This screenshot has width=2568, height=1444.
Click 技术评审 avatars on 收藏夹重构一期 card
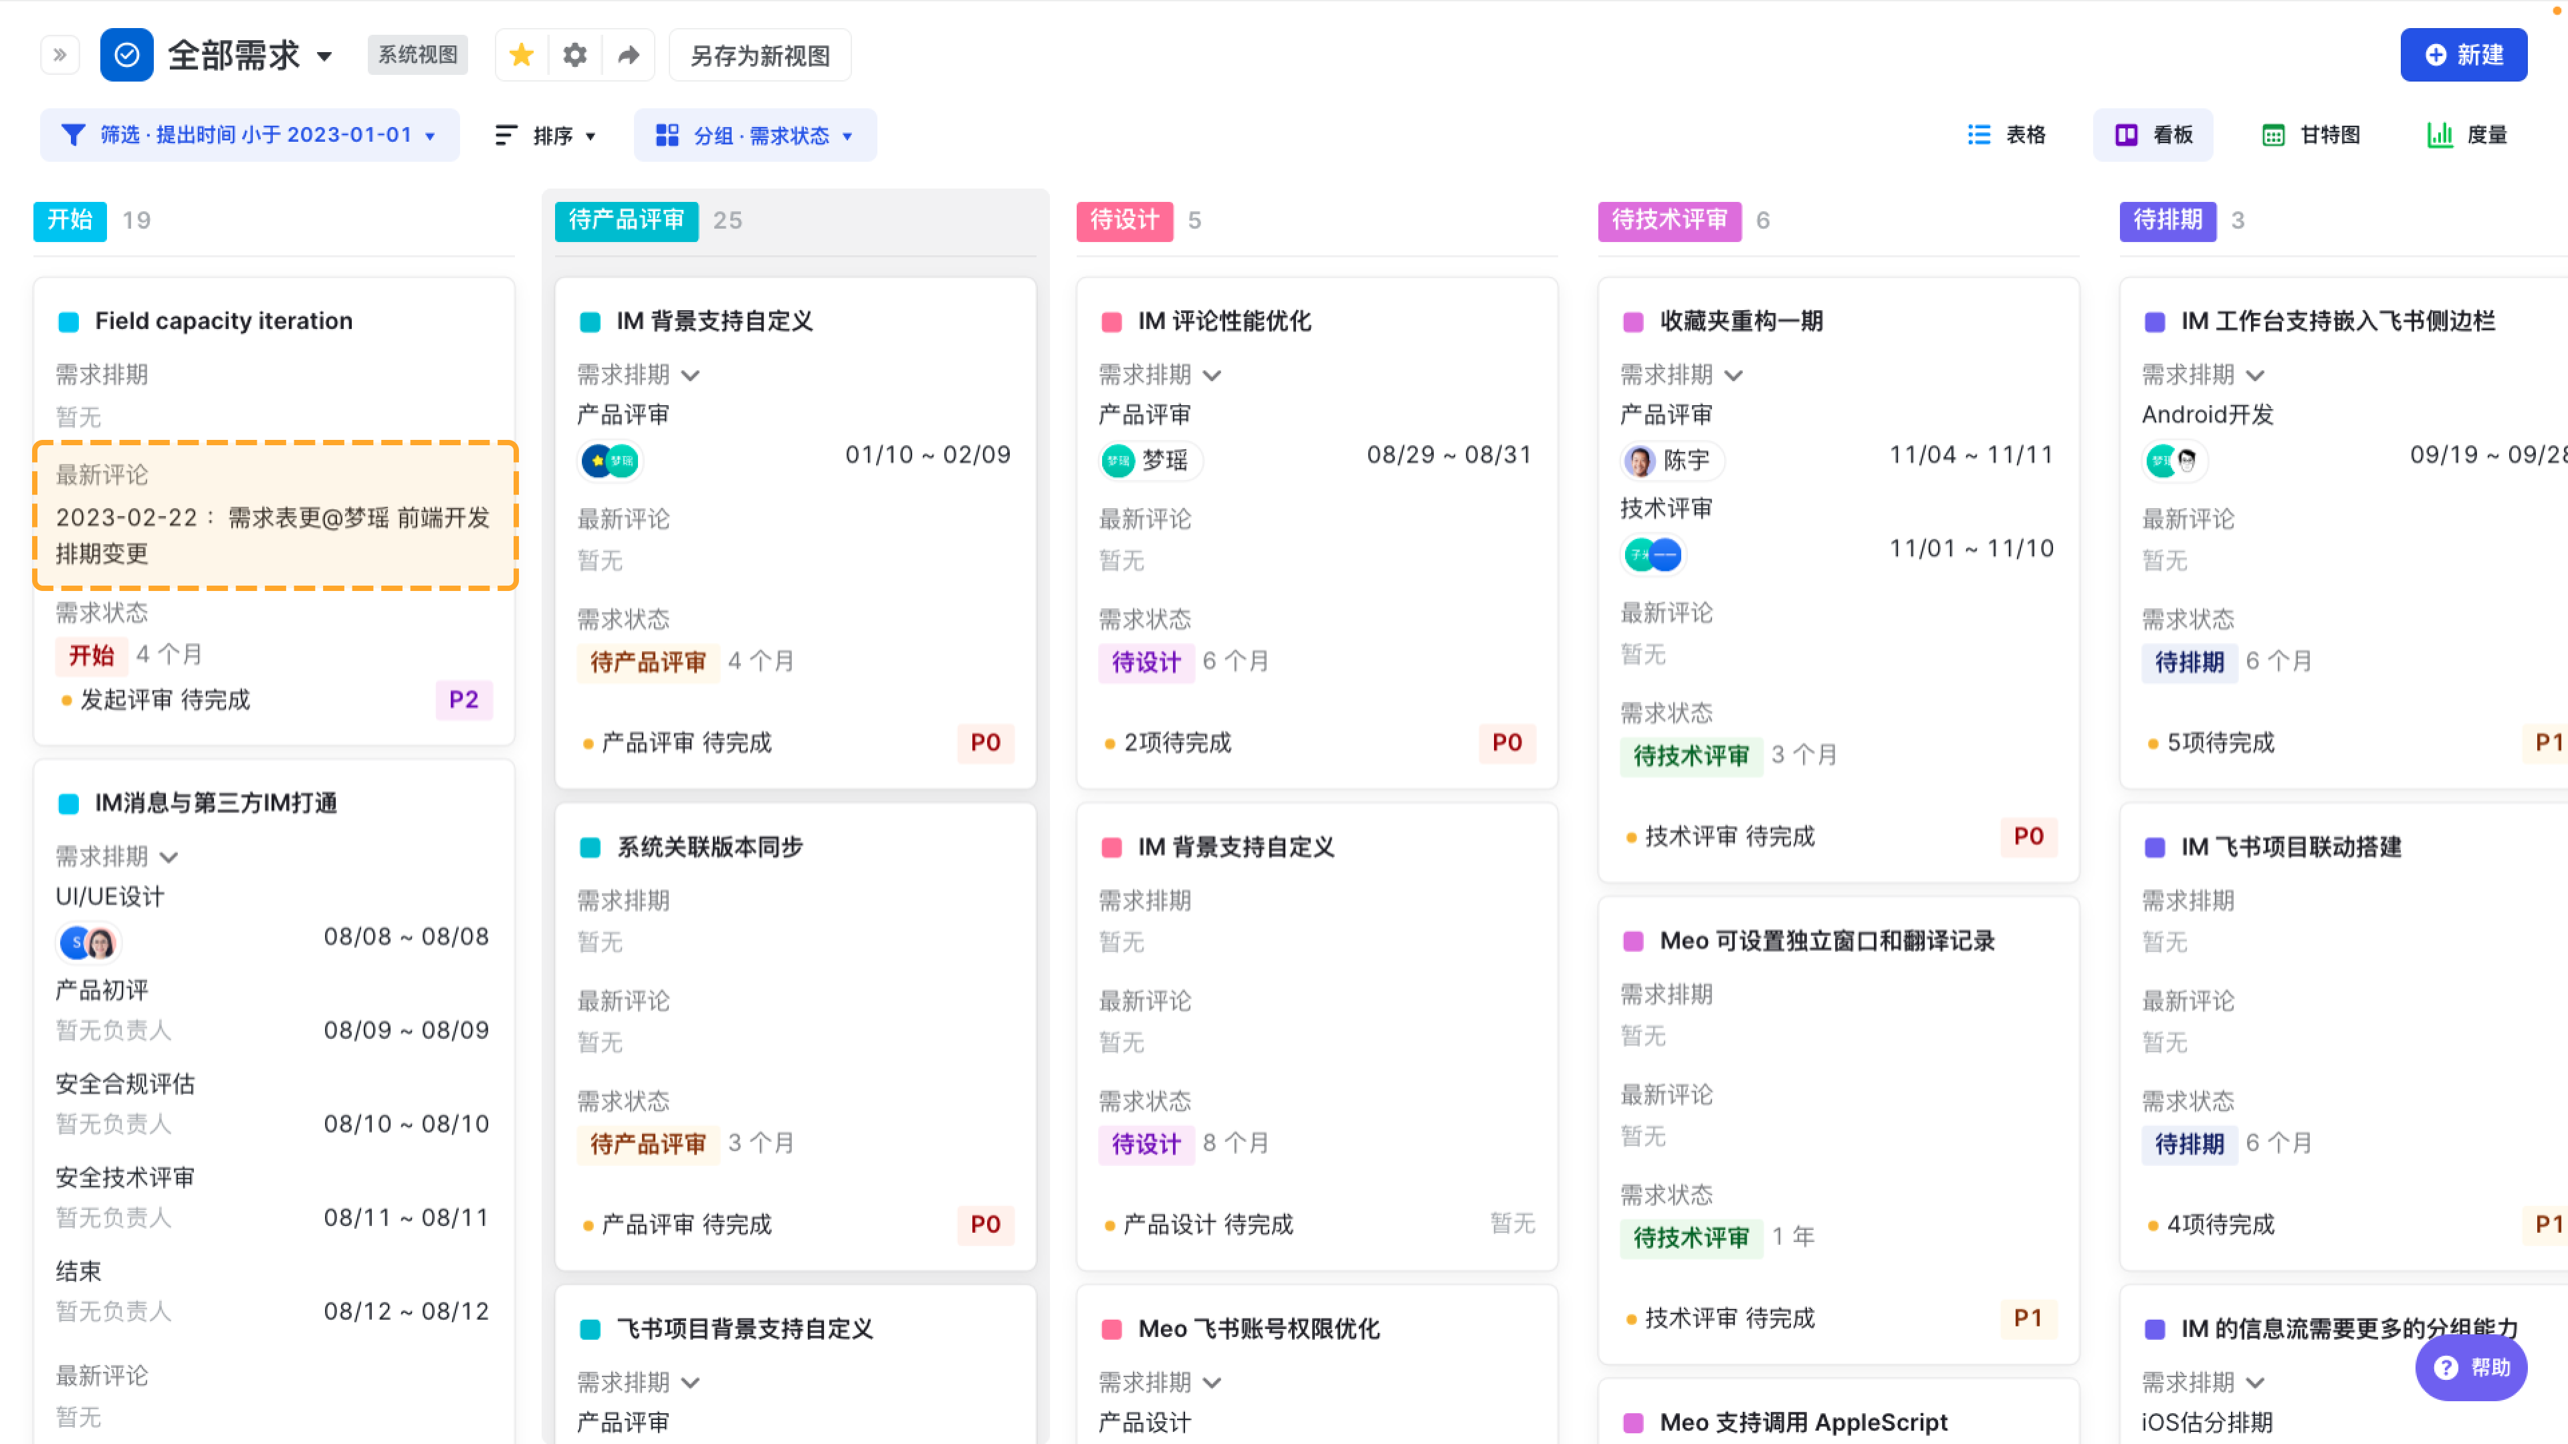[1653, 554]
